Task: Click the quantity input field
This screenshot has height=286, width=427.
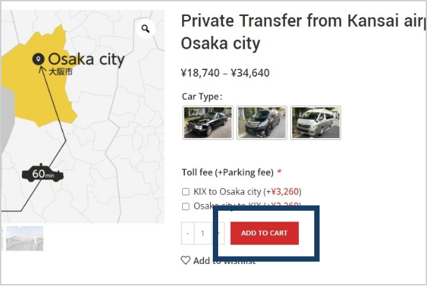Action: pyautogui.click(x=203, y=233)
